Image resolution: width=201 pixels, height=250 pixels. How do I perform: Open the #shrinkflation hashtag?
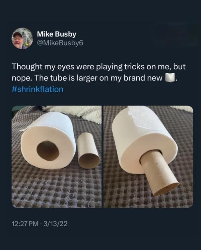point(37,89)
